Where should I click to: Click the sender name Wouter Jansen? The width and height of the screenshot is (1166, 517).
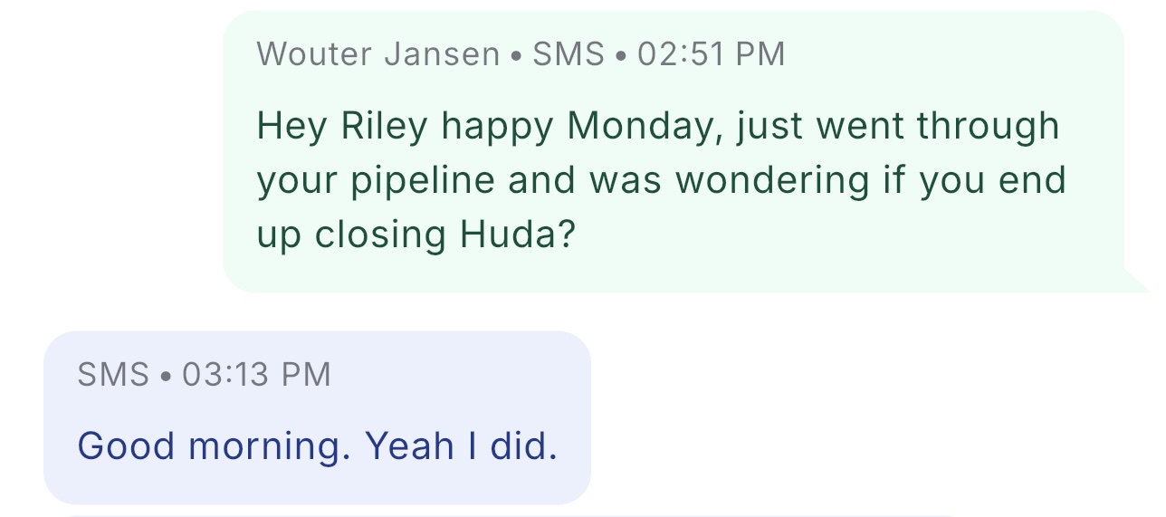pyautogui.click(x=378, y=54)
